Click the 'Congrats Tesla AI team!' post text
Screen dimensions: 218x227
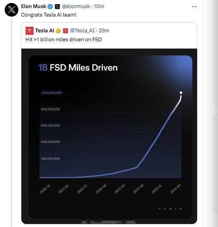[49, 15]
